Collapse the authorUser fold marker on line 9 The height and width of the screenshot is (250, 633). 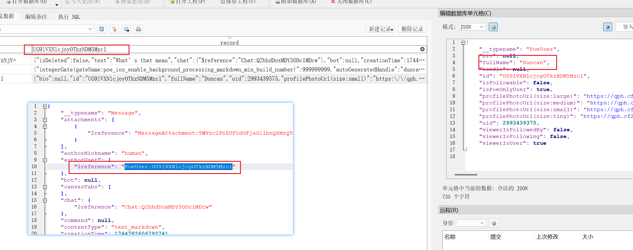click(45, 160)
